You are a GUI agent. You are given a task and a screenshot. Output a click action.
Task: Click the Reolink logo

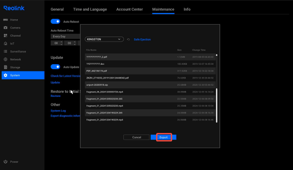(14, 8)
